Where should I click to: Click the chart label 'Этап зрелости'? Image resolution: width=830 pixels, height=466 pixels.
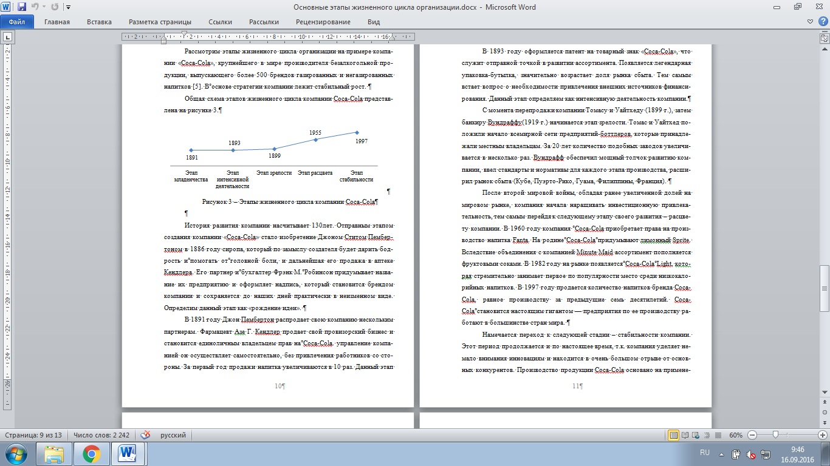274,173
